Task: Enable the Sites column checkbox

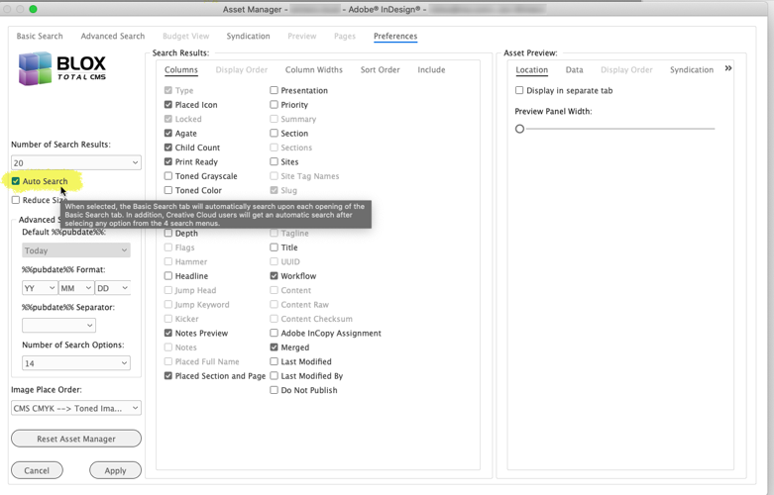Action: pos(274,162)
